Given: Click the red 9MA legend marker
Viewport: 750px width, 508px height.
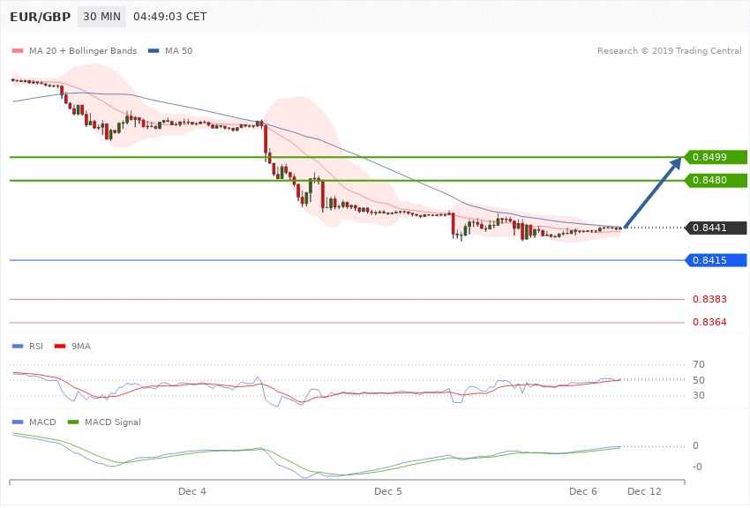Looking at the screenshot, I should (x=59, y=346).
